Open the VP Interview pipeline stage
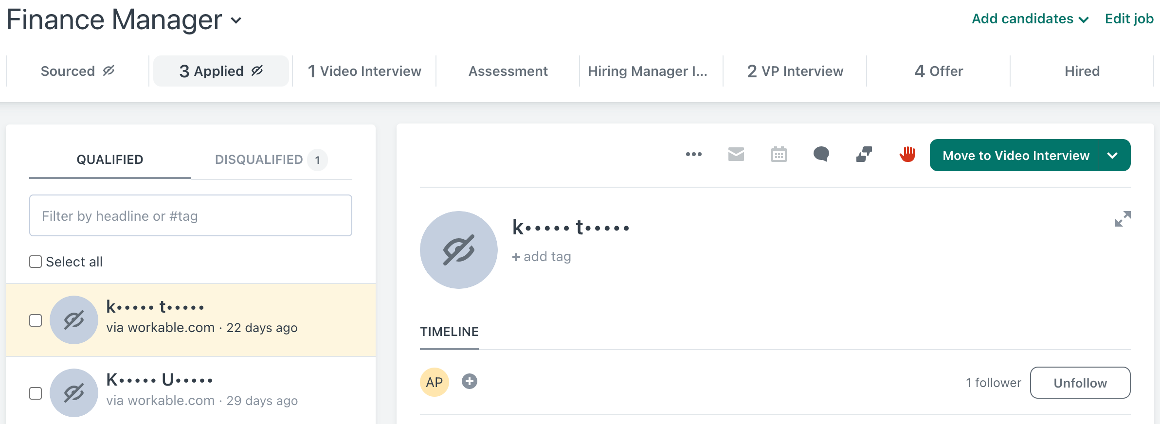The width and height of the screenshot is (1160, 424). (795, 71)
